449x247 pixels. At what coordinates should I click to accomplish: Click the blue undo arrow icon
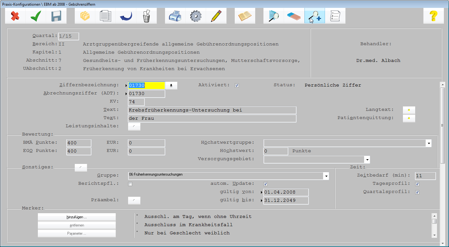(x=126, y=16)
